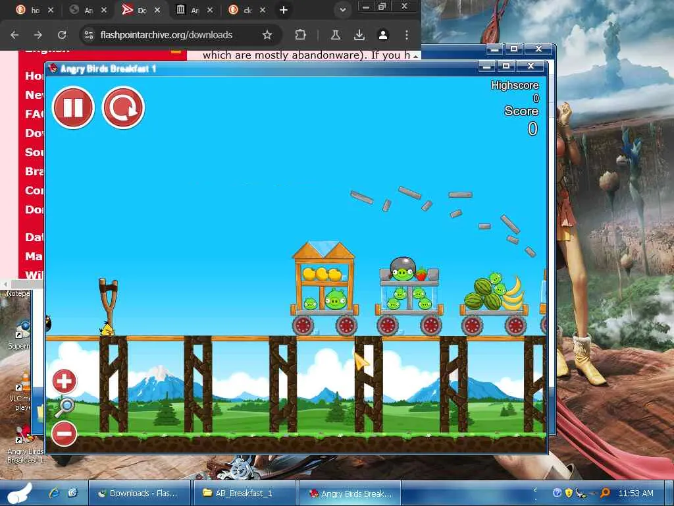Zoom out with the red minus button
The height and width of the screenshot is (506, 674).
pyautogui.click(x=65, y=434)
